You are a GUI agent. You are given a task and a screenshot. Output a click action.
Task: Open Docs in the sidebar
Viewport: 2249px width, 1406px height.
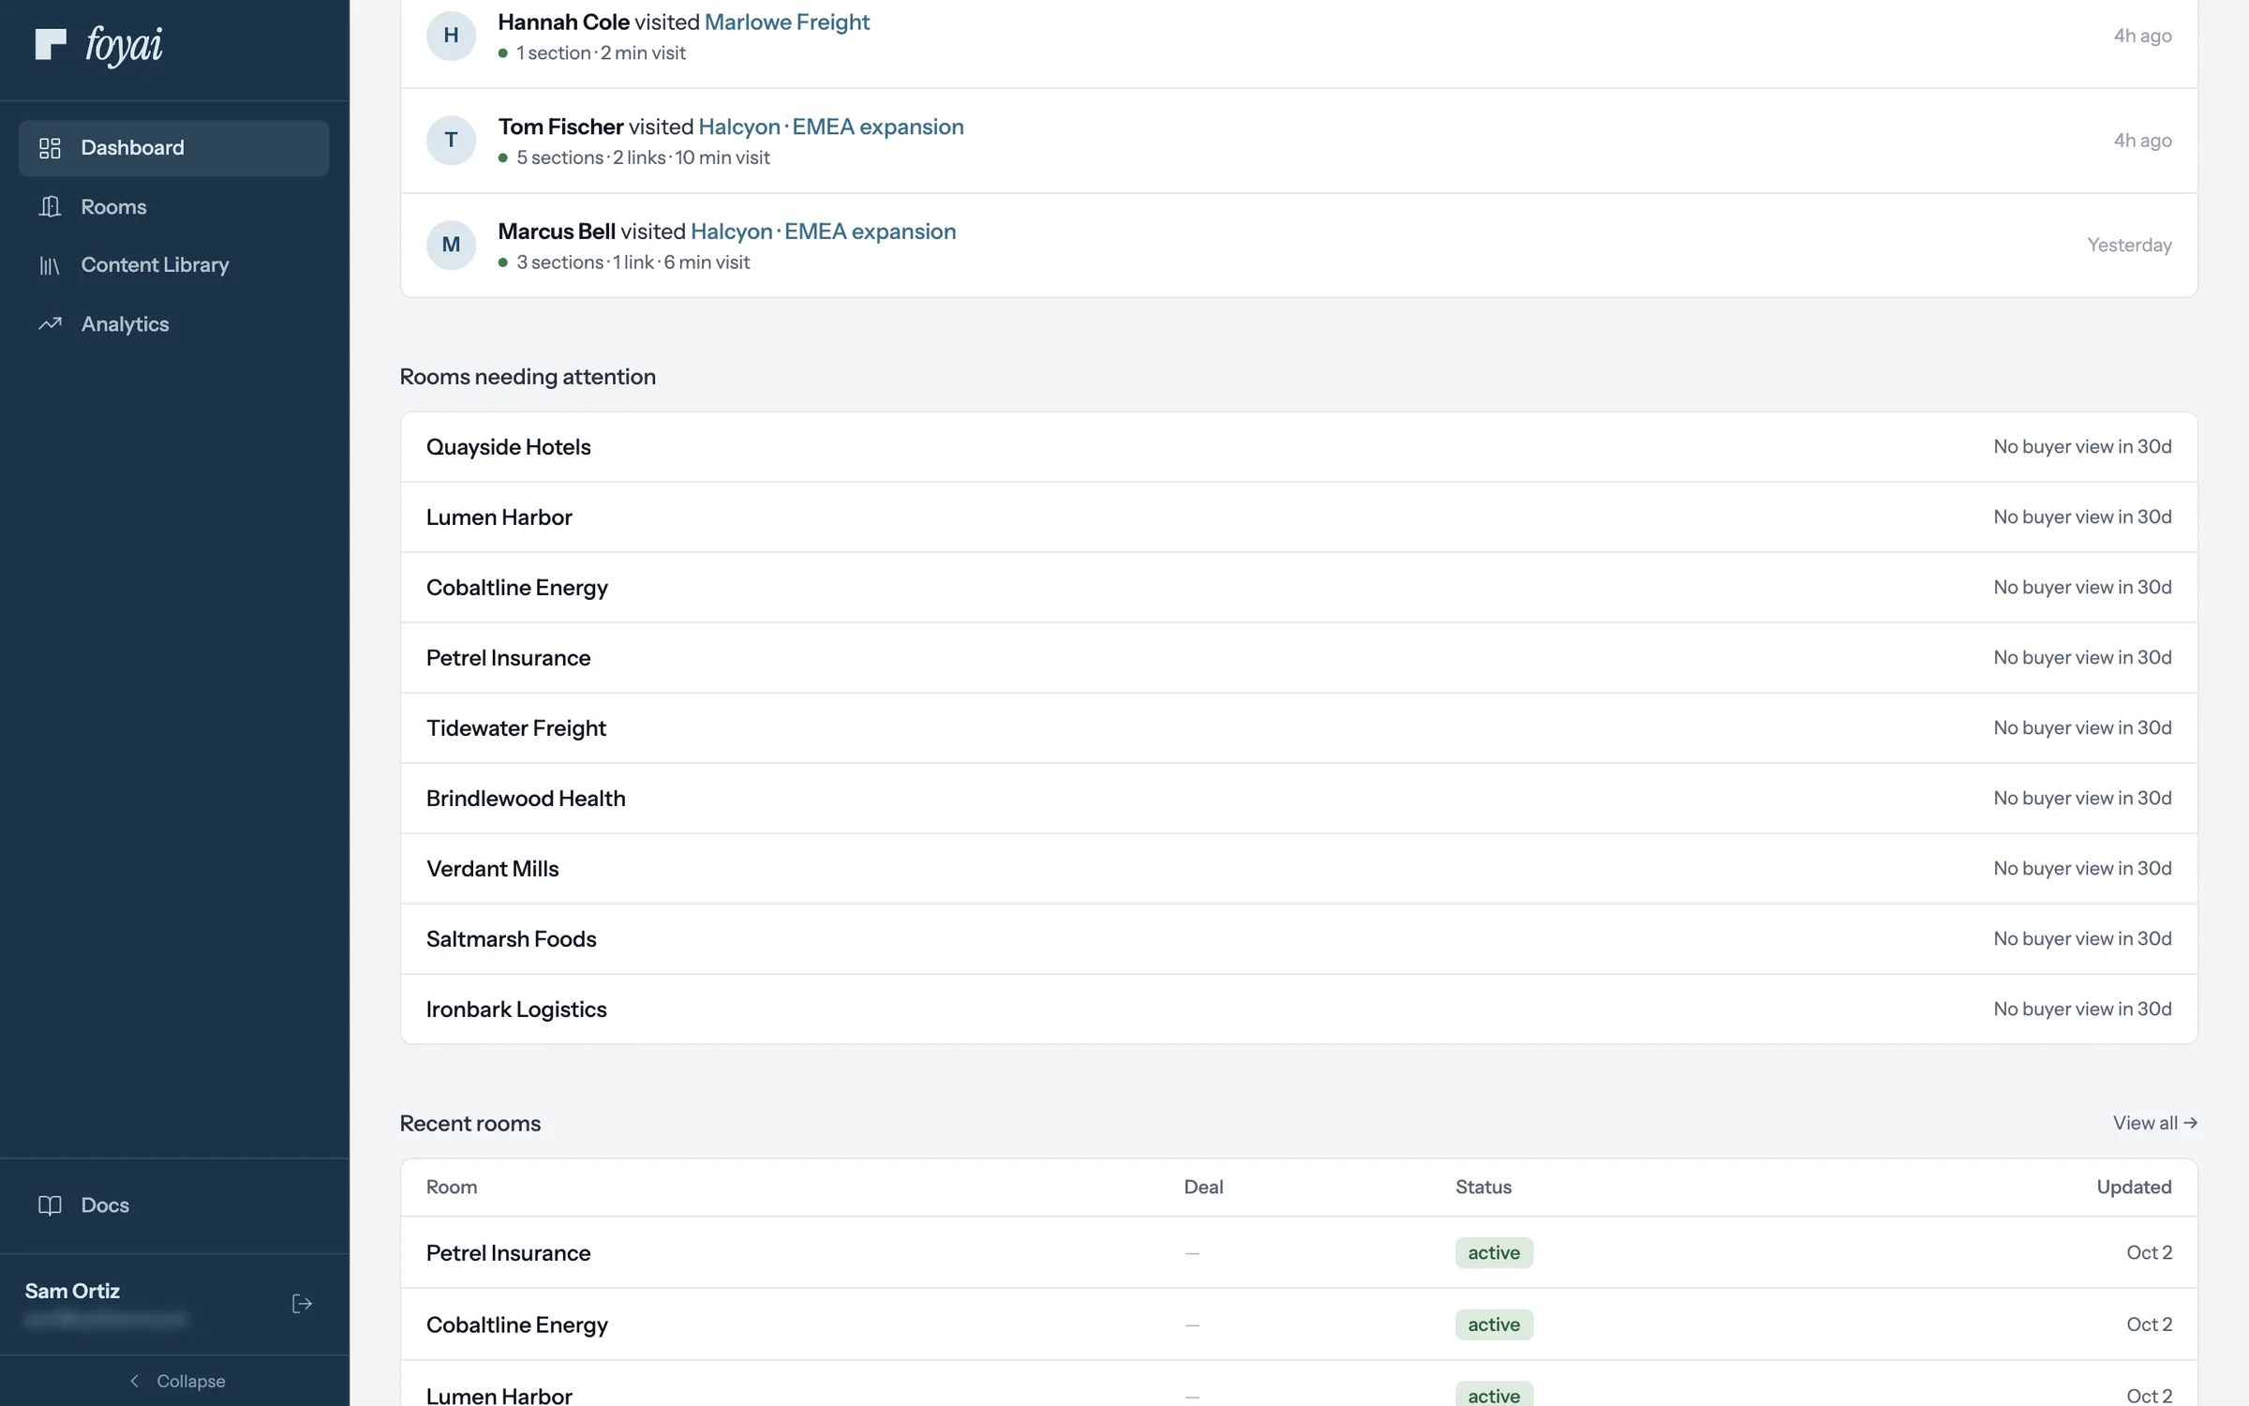click(174, 1205)
